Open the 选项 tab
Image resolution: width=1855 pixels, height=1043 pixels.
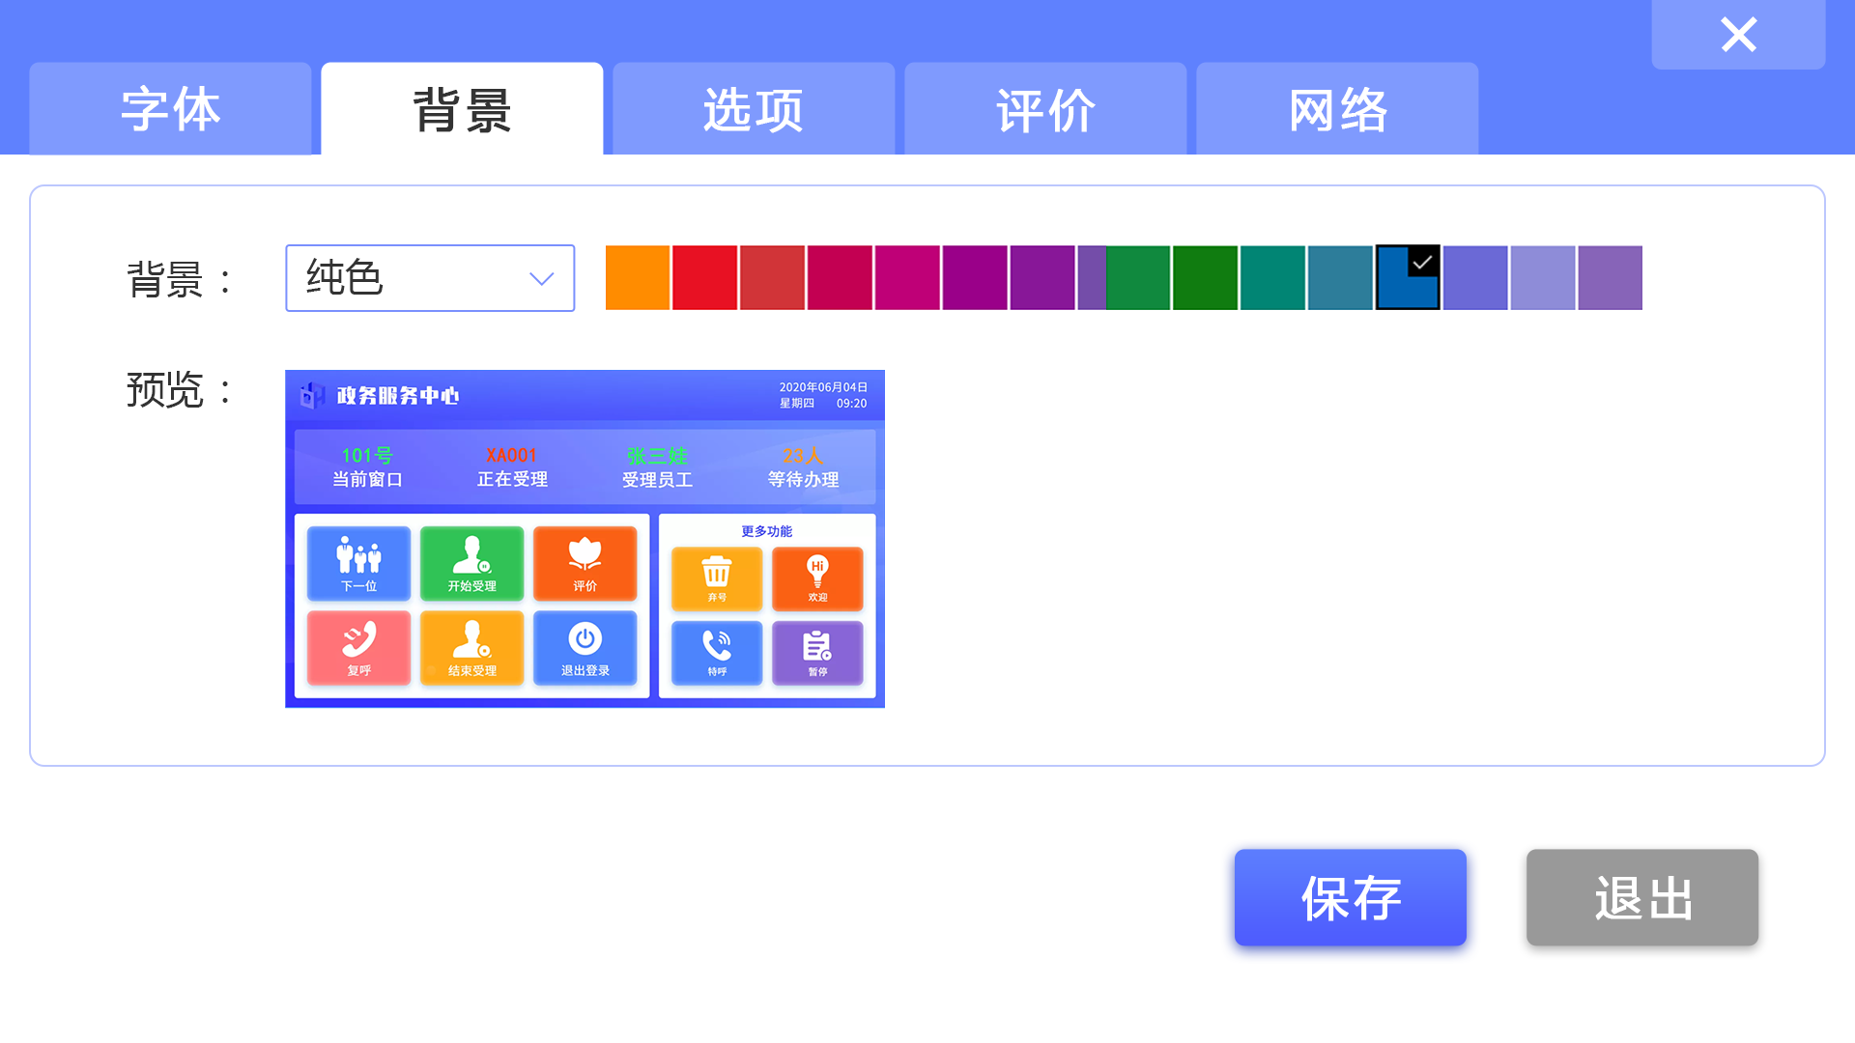point(754,108)
